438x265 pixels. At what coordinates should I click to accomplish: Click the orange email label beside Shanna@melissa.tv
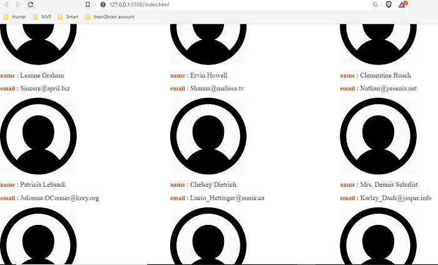[x=179, y=88]
